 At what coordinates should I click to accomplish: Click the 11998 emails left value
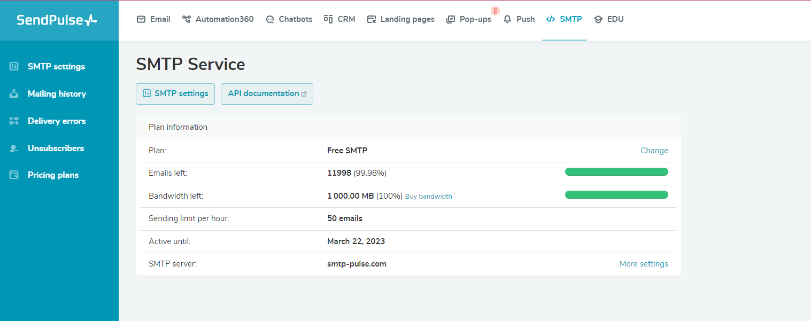point(339,173)
